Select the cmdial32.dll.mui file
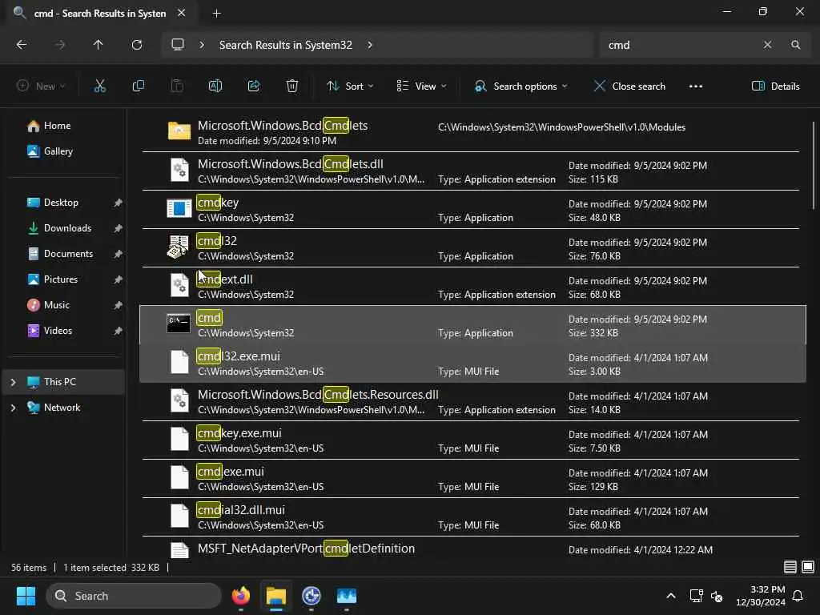This screenshot has width=820, height=615. click(471, 517)
